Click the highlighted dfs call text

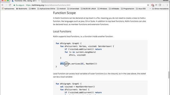click(62, 64)
